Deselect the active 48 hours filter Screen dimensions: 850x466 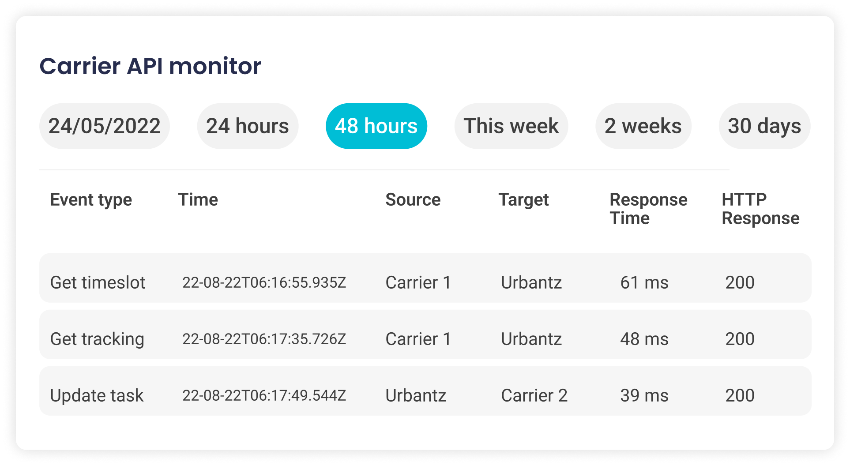[376, 126]
